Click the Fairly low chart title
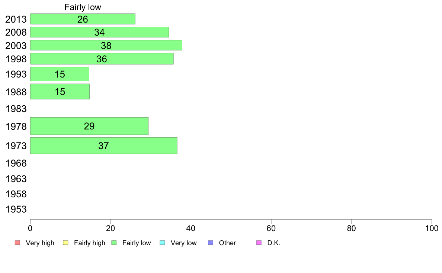The height and width of the screenshot is (273, 442). point(83,7)
